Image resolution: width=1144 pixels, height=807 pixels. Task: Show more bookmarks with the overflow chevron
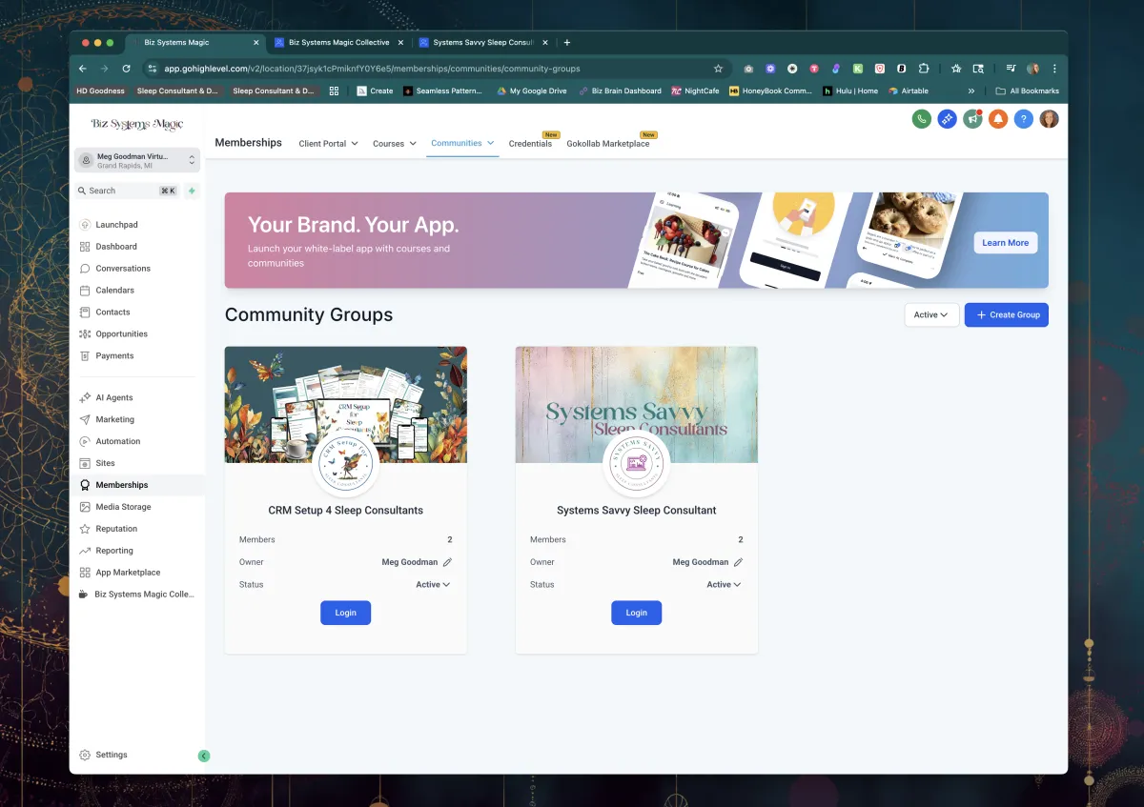click(x=971, y=91)
